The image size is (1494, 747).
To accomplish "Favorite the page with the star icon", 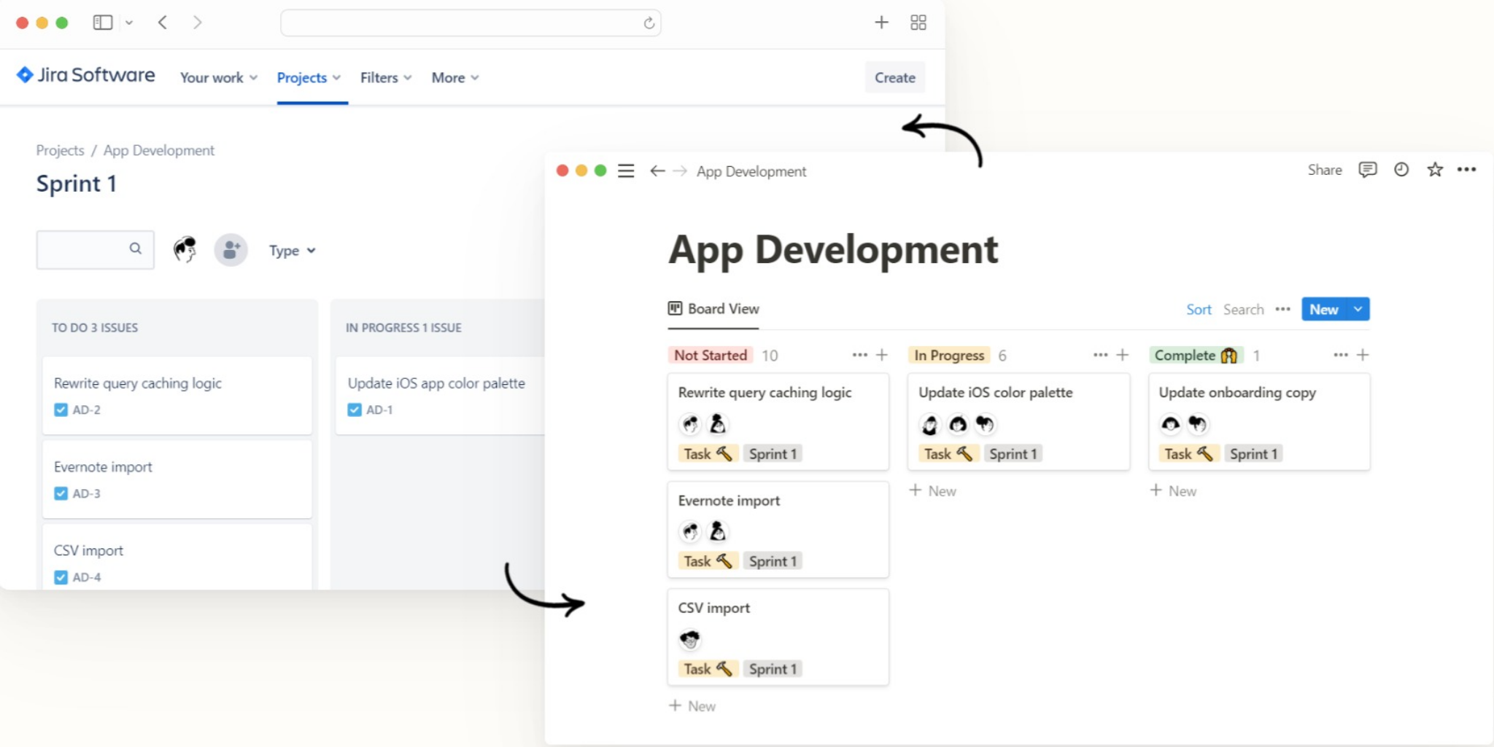I will coord(1435,170).
